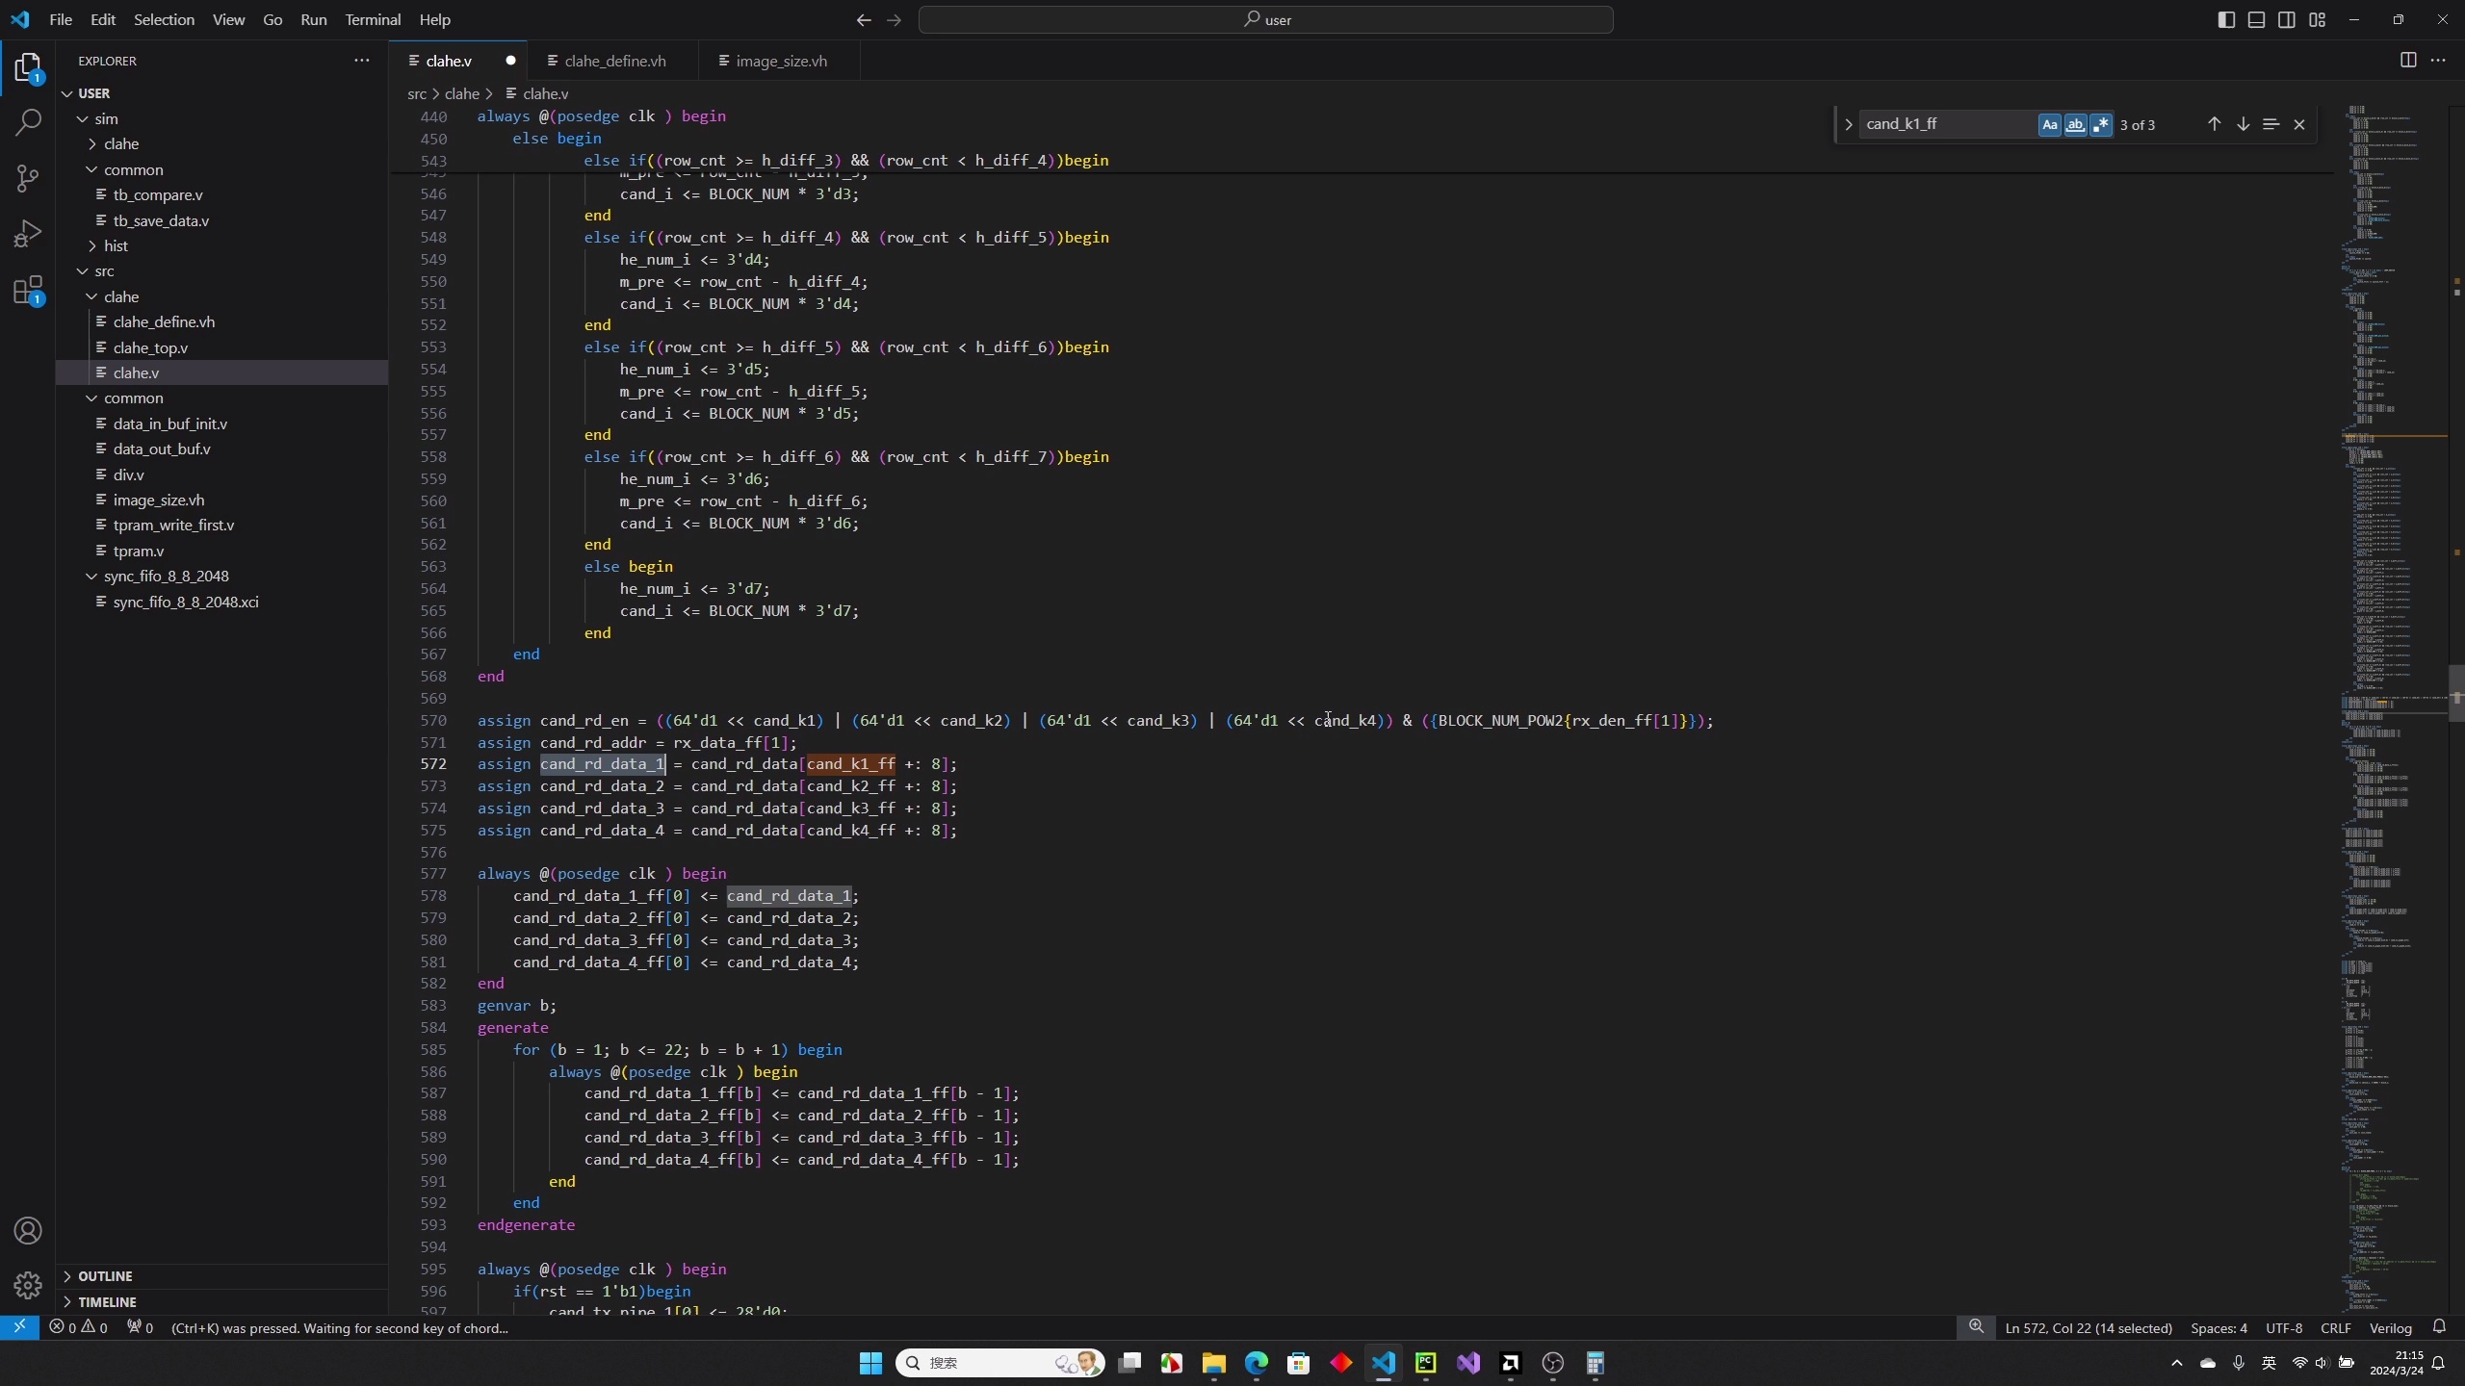Toggle Use Regular Expression in find widget

pos(2101,124)
